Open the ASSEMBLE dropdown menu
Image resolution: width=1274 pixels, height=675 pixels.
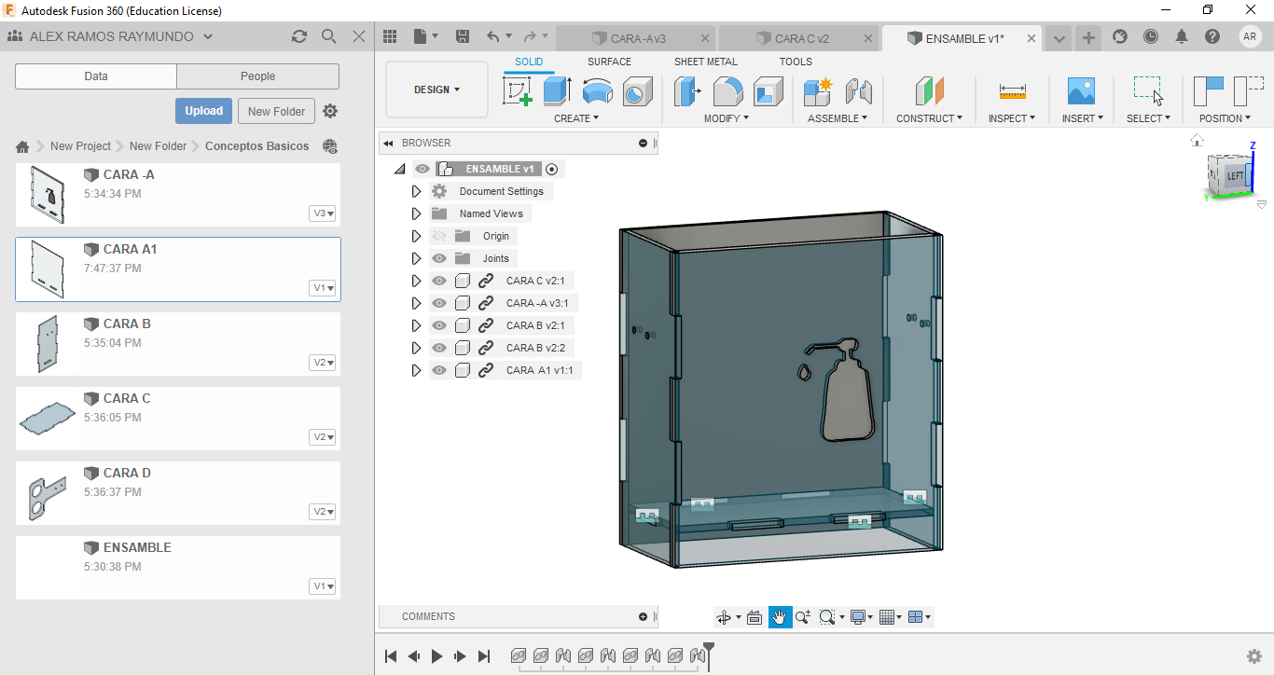(x=838, y=118)
